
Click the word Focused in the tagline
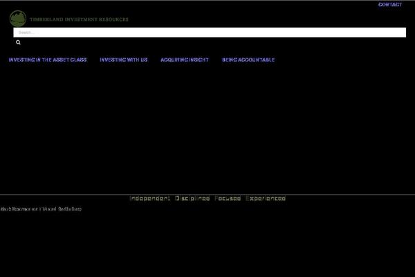pos(228,199)
